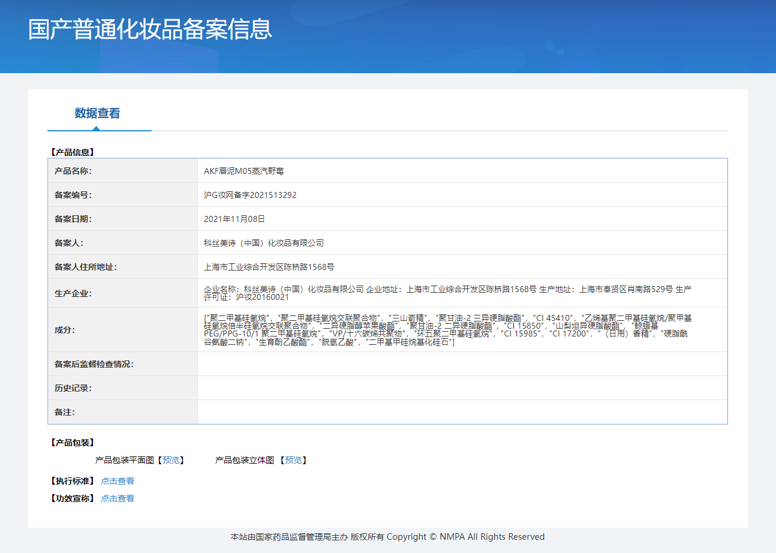776x553 pixels.
Task: Click the ingredient list text
Action: pyautogui.click(x=447, y=330)
